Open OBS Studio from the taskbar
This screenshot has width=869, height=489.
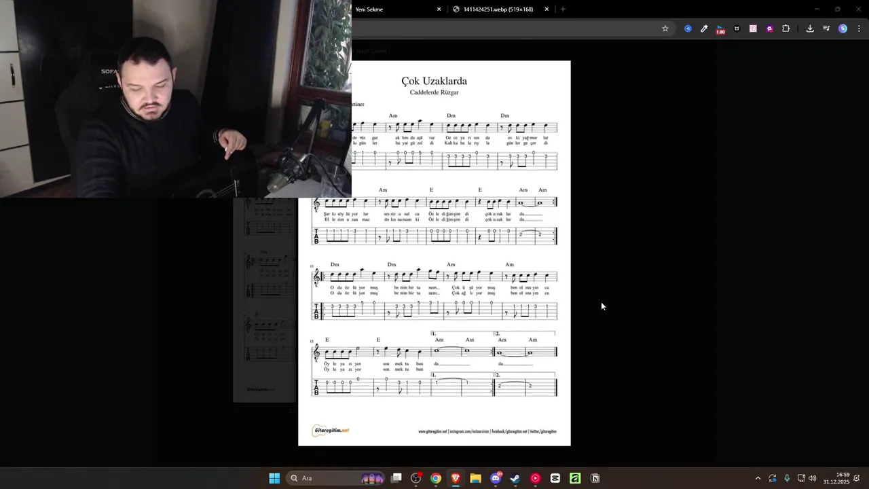pyautogui.click(x=416, y=478)
